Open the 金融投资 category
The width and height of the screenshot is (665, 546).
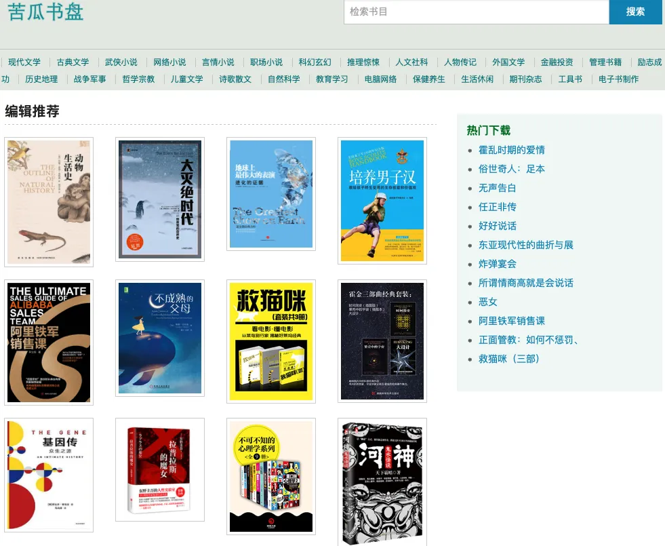pyautogui.click(x=557, y=62)
